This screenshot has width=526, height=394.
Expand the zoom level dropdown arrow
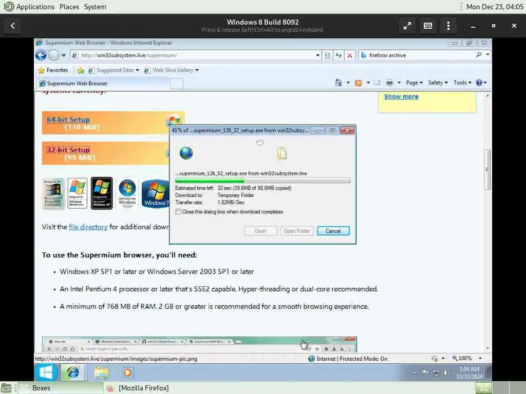(480, 358)
